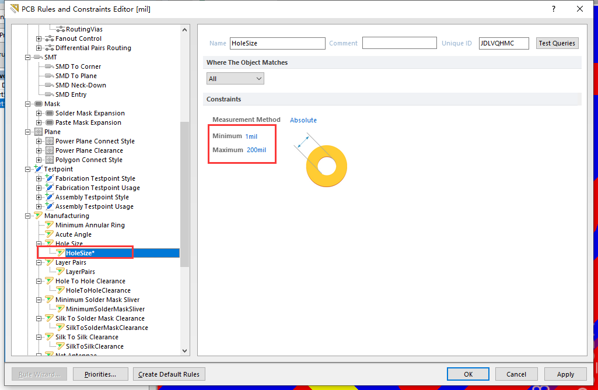Select Silk To Silk Clearance category

[86, 337]
